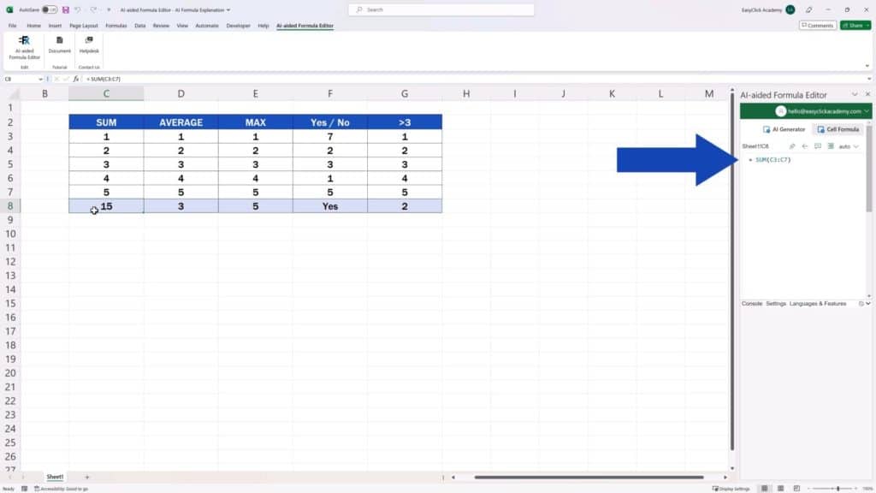Click the format lines icon beside auto

[x=831, y=146]
